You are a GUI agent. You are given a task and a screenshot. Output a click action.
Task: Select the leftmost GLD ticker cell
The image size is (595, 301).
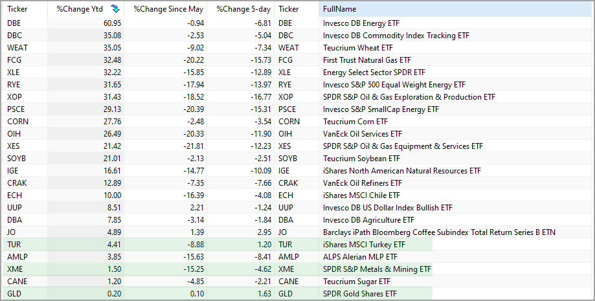tap(14, 294)
